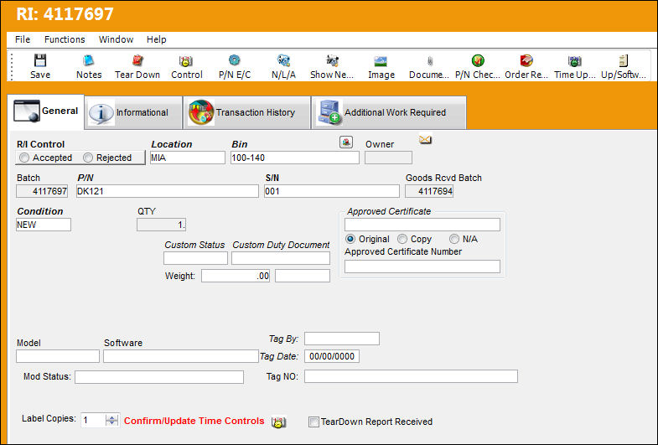Click the P/N Chec... toolbar icon
The image size is (658, 445).
point(478,61)
